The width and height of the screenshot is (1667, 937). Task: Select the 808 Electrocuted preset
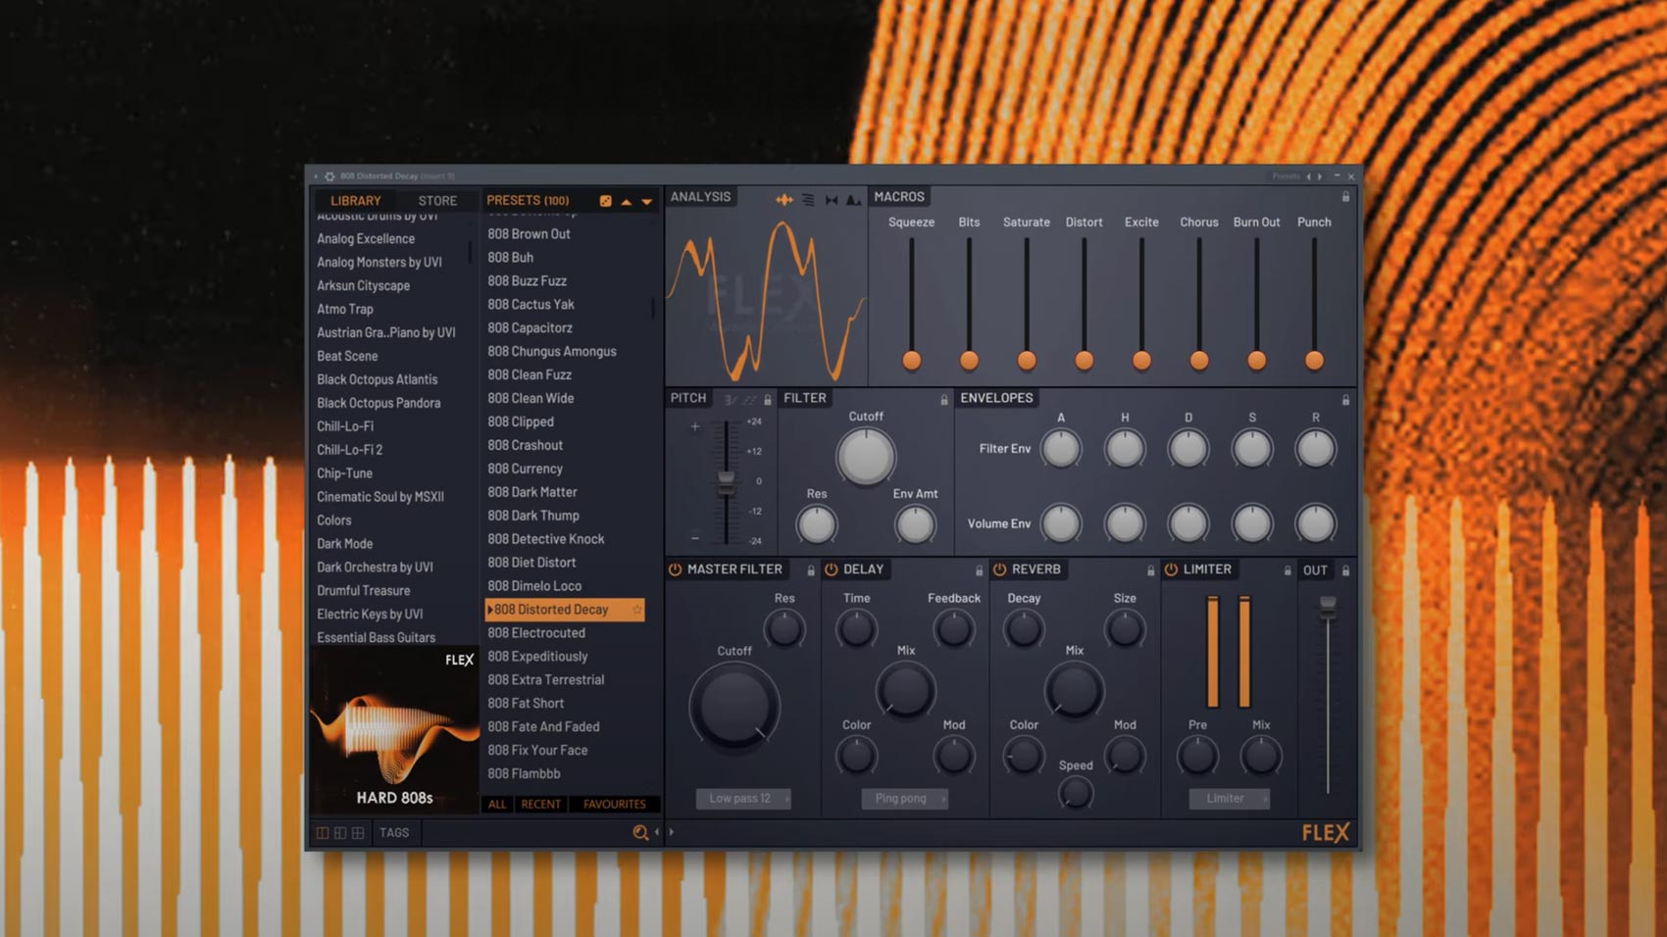click(536, 633)
